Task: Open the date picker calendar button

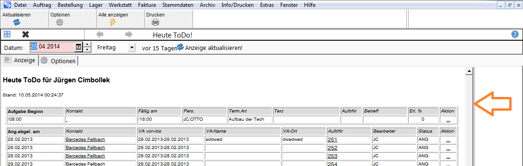Action: point(78,47)
